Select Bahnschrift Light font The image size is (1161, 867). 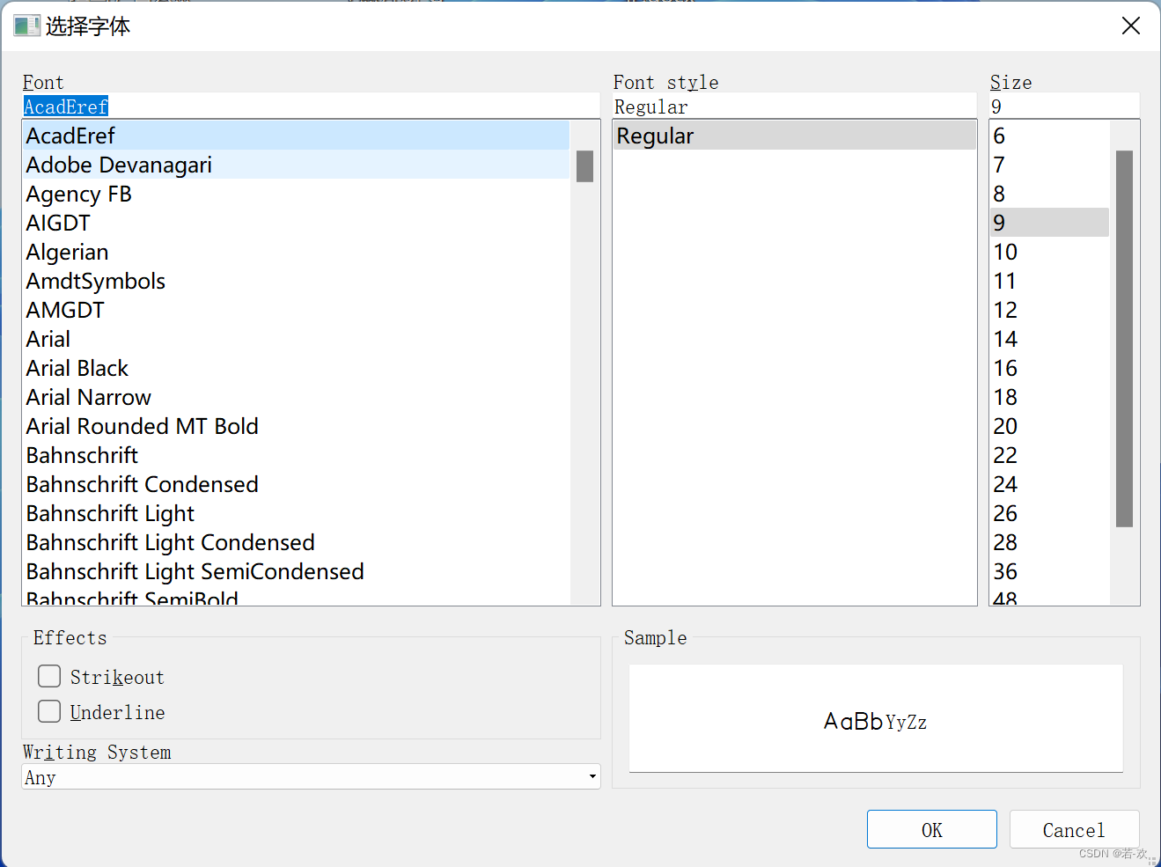click(296, 513)
